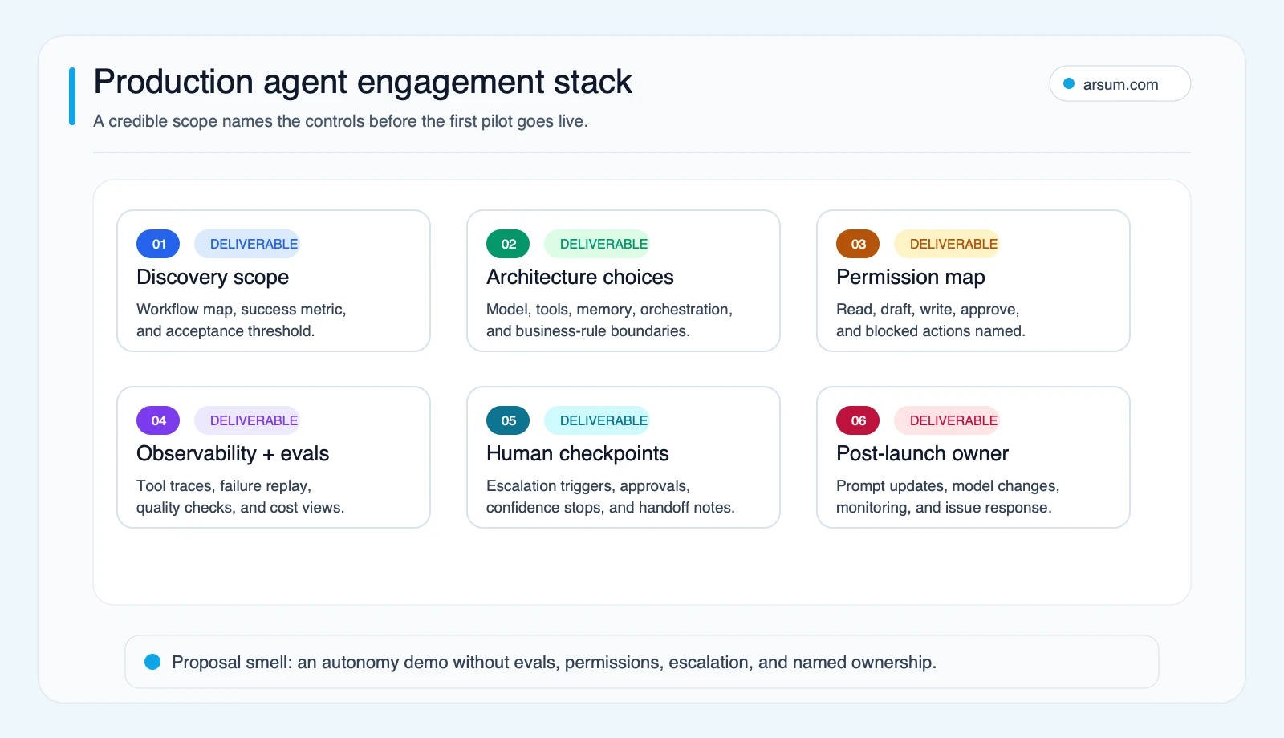
Task: Select the 06 number badge
Action: (x=858, y=420)
